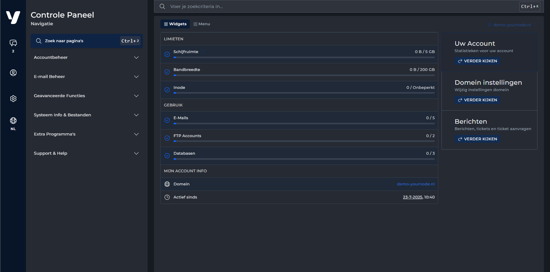Click the Databasen 0 / 3 value
550x272 pixels.
click(430, 153)
